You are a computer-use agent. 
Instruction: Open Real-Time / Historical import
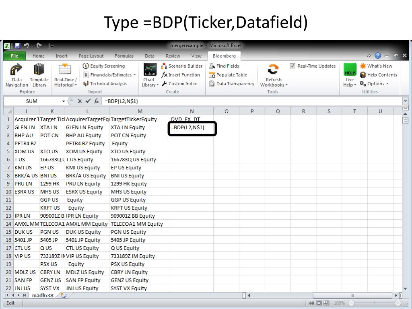(x=65, y=75)
